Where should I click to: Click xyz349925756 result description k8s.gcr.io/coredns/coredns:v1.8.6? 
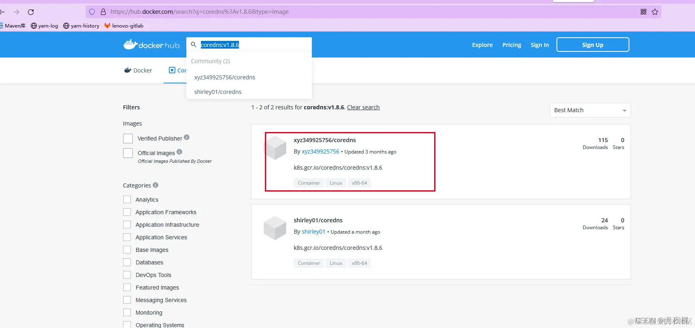click(338, 168)
